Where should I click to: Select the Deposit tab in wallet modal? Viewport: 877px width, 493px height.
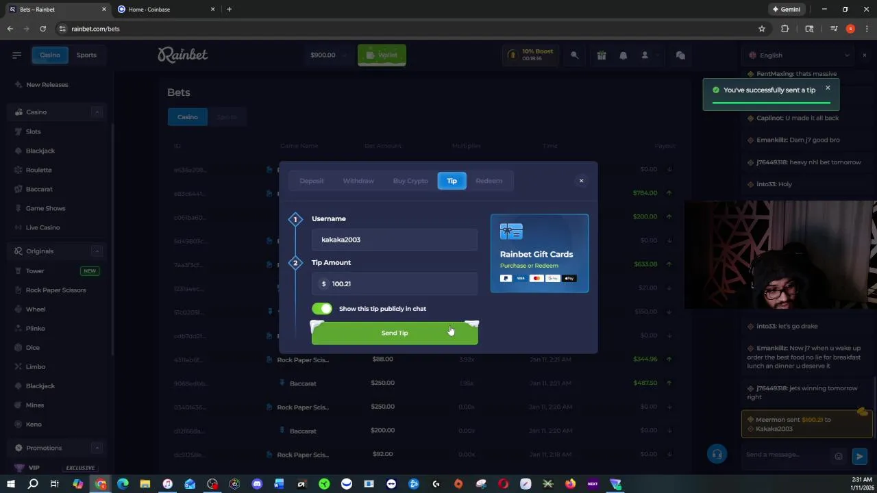311,181
